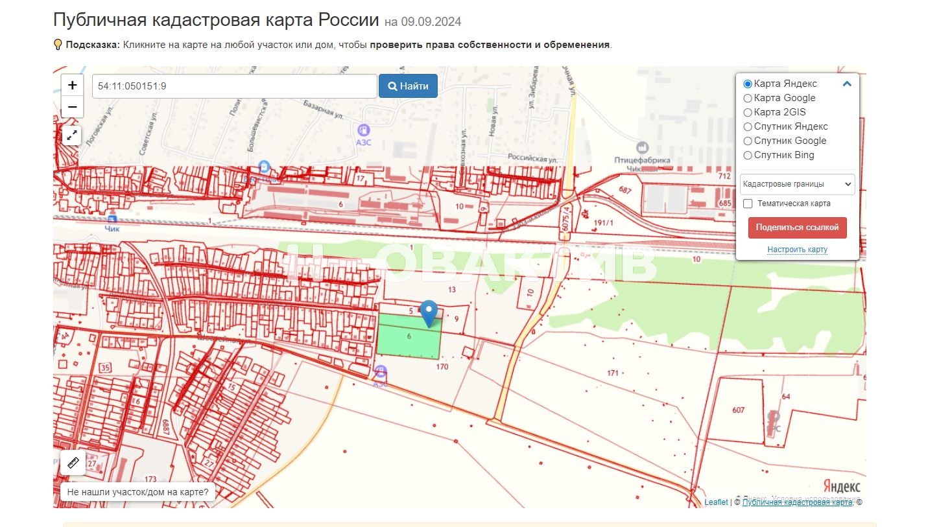939x527 pixels.
Task: Zoom out with the minus button
Action: point(72,107)
